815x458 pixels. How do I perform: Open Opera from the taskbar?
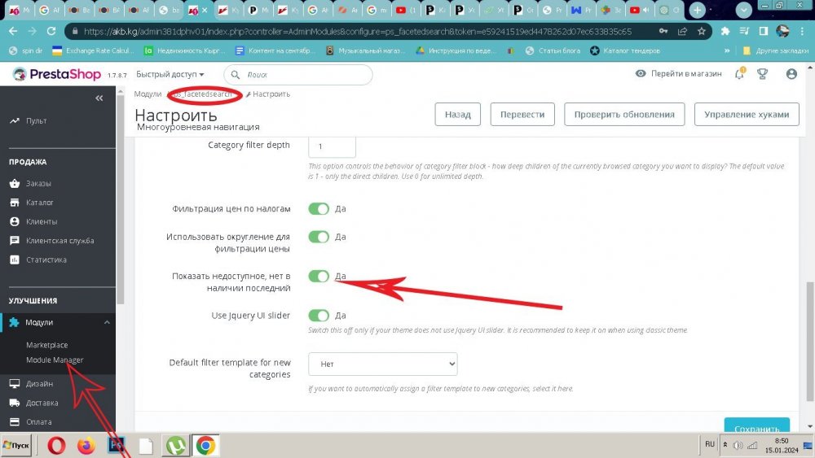coord(57,446)
